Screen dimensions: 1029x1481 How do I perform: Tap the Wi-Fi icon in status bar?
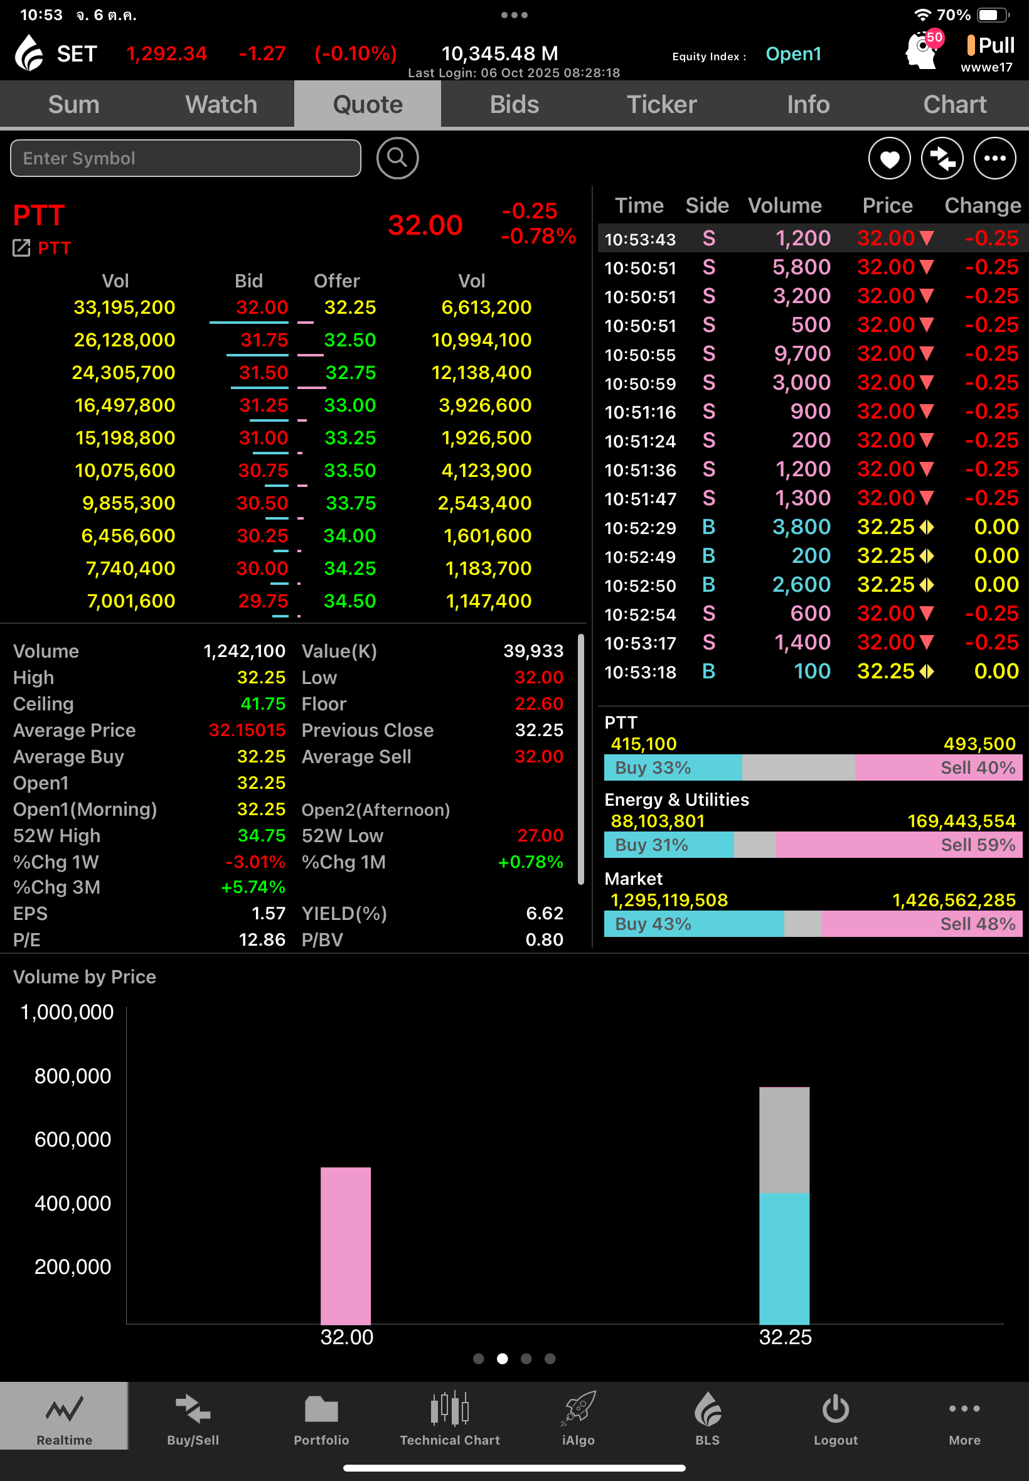click(x=922, y=15)
